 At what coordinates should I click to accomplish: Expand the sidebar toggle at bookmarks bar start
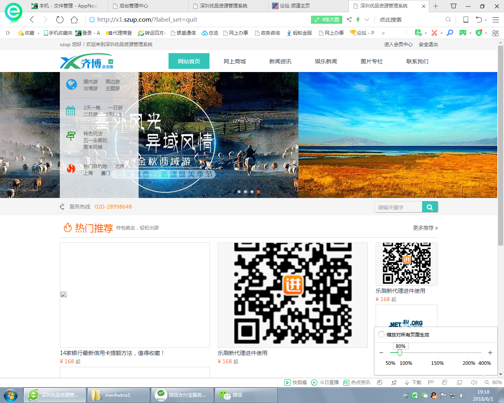tap(8, 33)
